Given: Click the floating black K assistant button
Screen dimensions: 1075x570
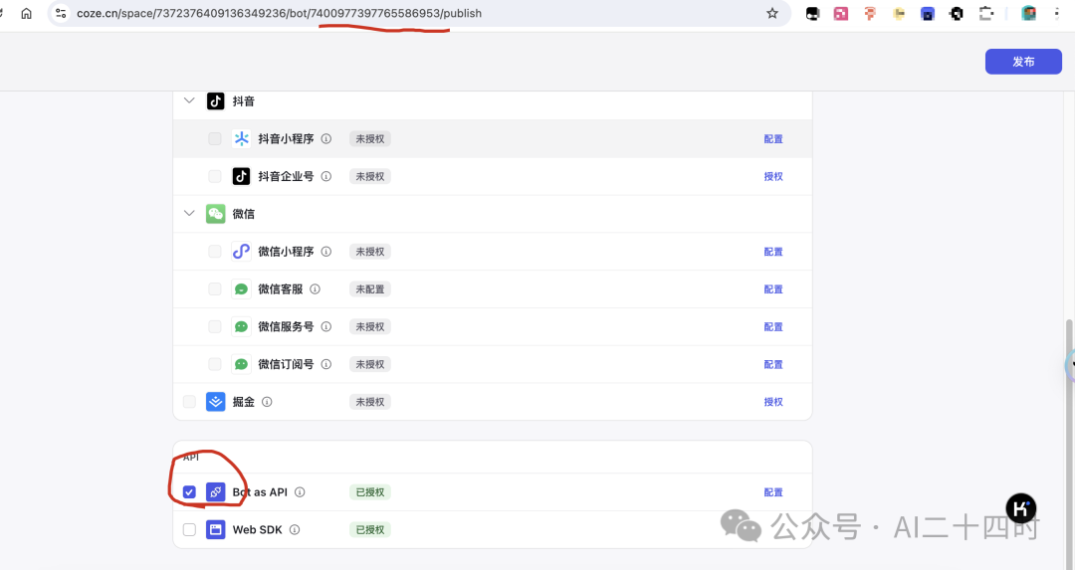Looking at the screenshot, I should pos(1021,508).
